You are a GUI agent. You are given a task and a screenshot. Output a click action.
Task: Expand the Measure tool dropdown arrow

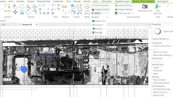(x=68, y=6)
